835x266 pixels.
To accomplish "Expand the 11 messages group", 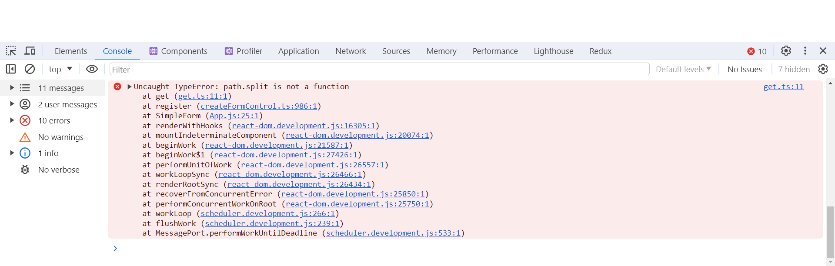I will pos(12,88).
